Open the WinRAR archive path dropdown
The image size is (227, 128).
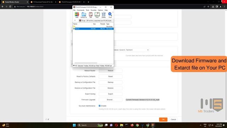(x=113, y=21)
